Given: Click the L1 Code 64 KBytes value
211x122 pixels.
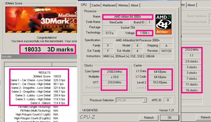Looking at the screenshot, I should pyautogui.click(x=160, y=77).
